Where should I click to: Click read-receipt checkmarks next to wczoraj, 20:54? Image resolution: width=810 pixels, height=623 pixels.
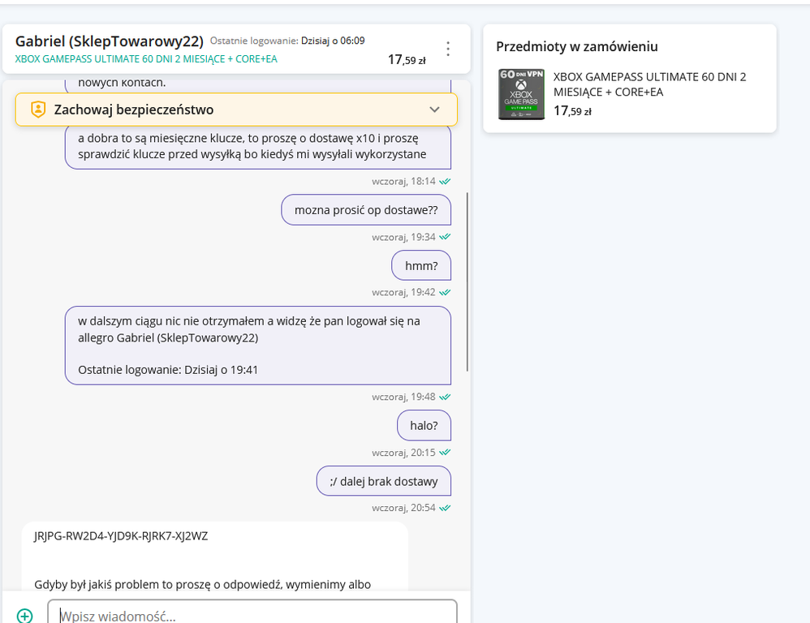pyautogui.click(x=445, y=508)
